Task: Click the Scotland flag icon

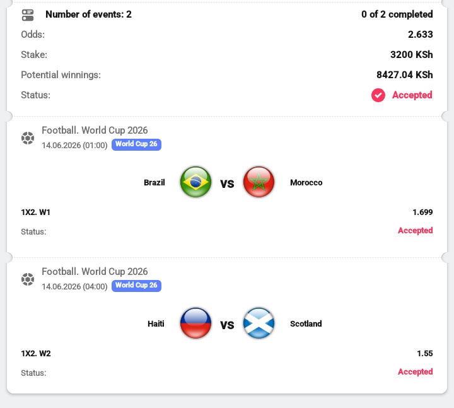Action: pyautogui.click(x=259, y=323)
